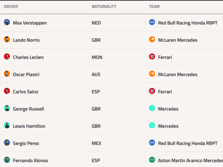Image resolution: width=223 pixels, height=167 pixels.
Task: Open Fernando Alonso's driver name link
Action: [x=30, y=161]
